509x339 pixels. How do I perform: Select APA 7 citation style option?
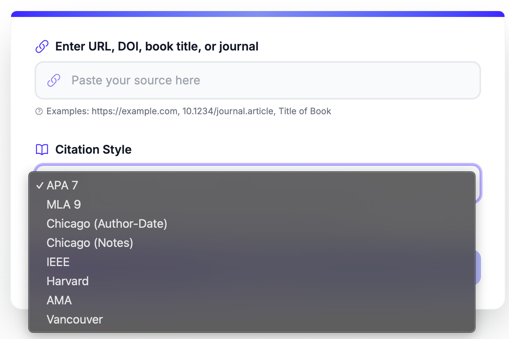pos(252,185)
